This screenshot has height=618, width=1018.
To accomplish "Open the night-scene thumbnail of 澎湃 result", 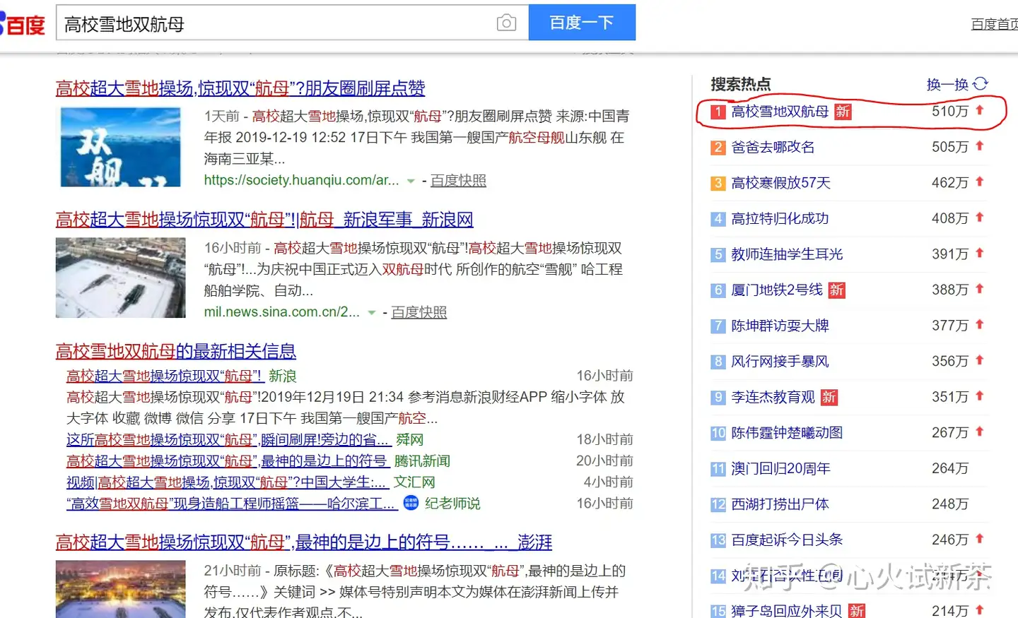I will pyautogui.click(x=121, y=589).
